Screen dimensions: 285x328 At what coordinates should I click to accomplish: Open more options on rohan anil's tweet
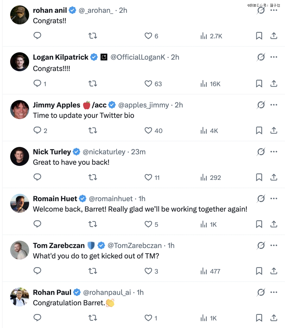pyautogui.click(x=274, y=10)
